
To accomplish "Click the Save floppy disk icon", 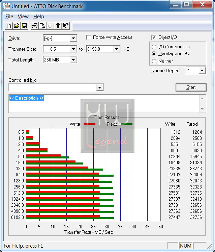I will tap(24, 26).
